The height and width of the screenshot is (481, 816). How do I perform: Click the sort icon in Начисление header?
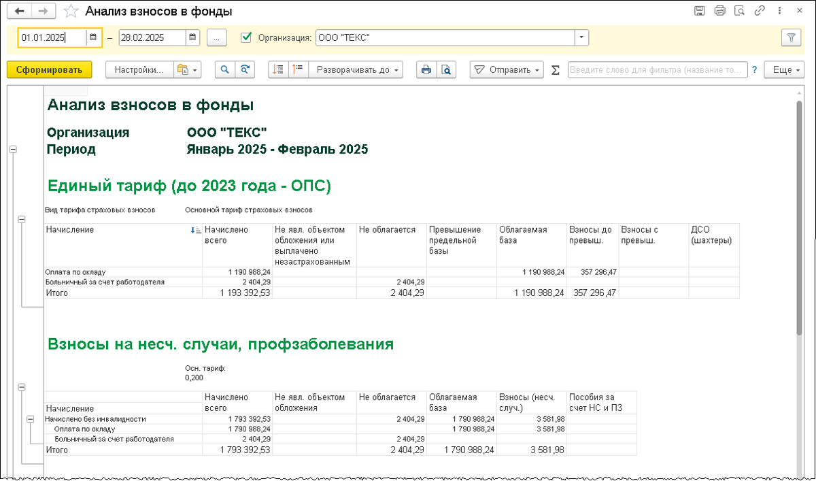pyautogui.click(x=197, y=231)
